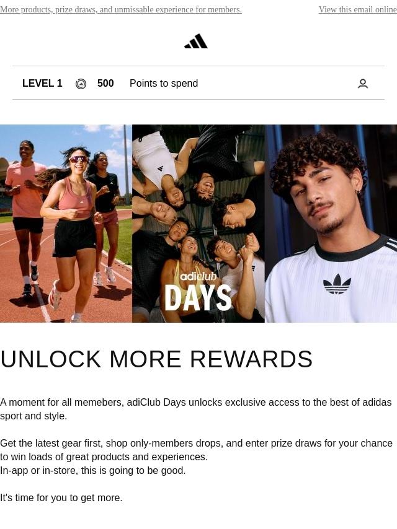397x529 pixels.
Task: Click the adidas three-stripes logo
Action: (x=196, y=41)
